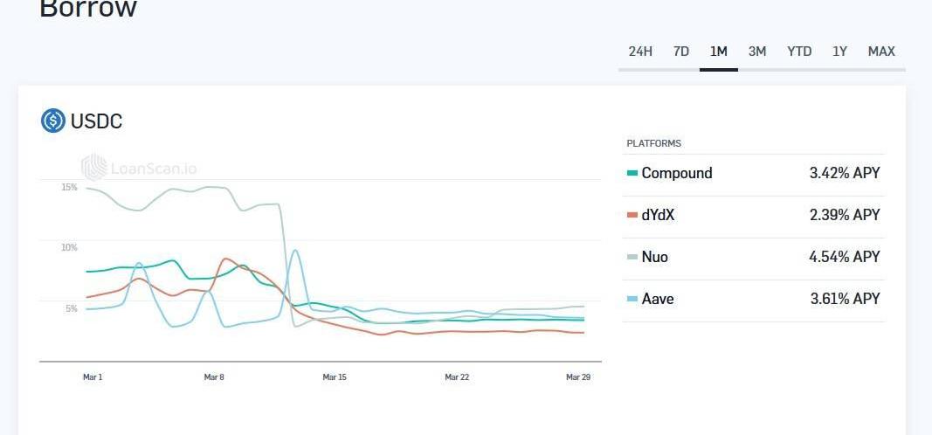
Task: Click the Borrow page heading
Action: pos(88,9)
